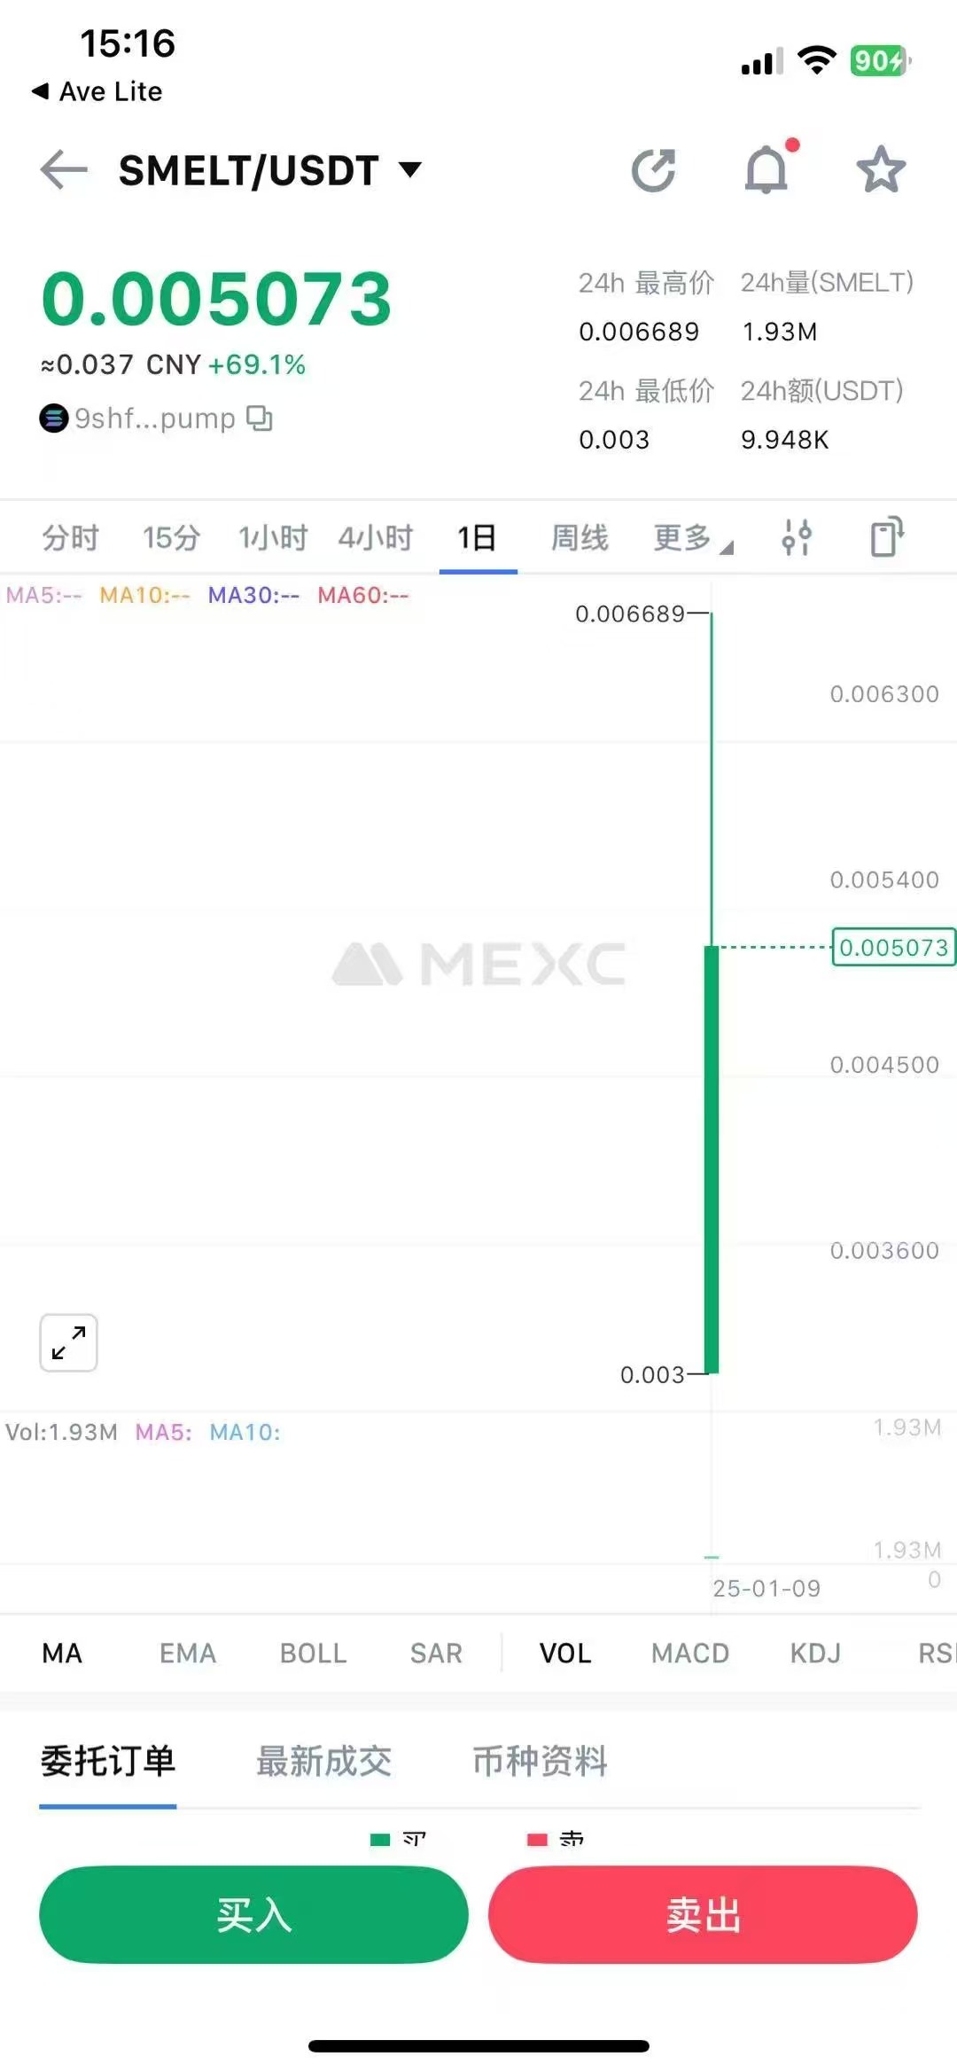Image resolution: width=957 pixels, height=2072 pixels.
Task: Tap the current price label 0.005073 on chart
Action: pos(892,948)
